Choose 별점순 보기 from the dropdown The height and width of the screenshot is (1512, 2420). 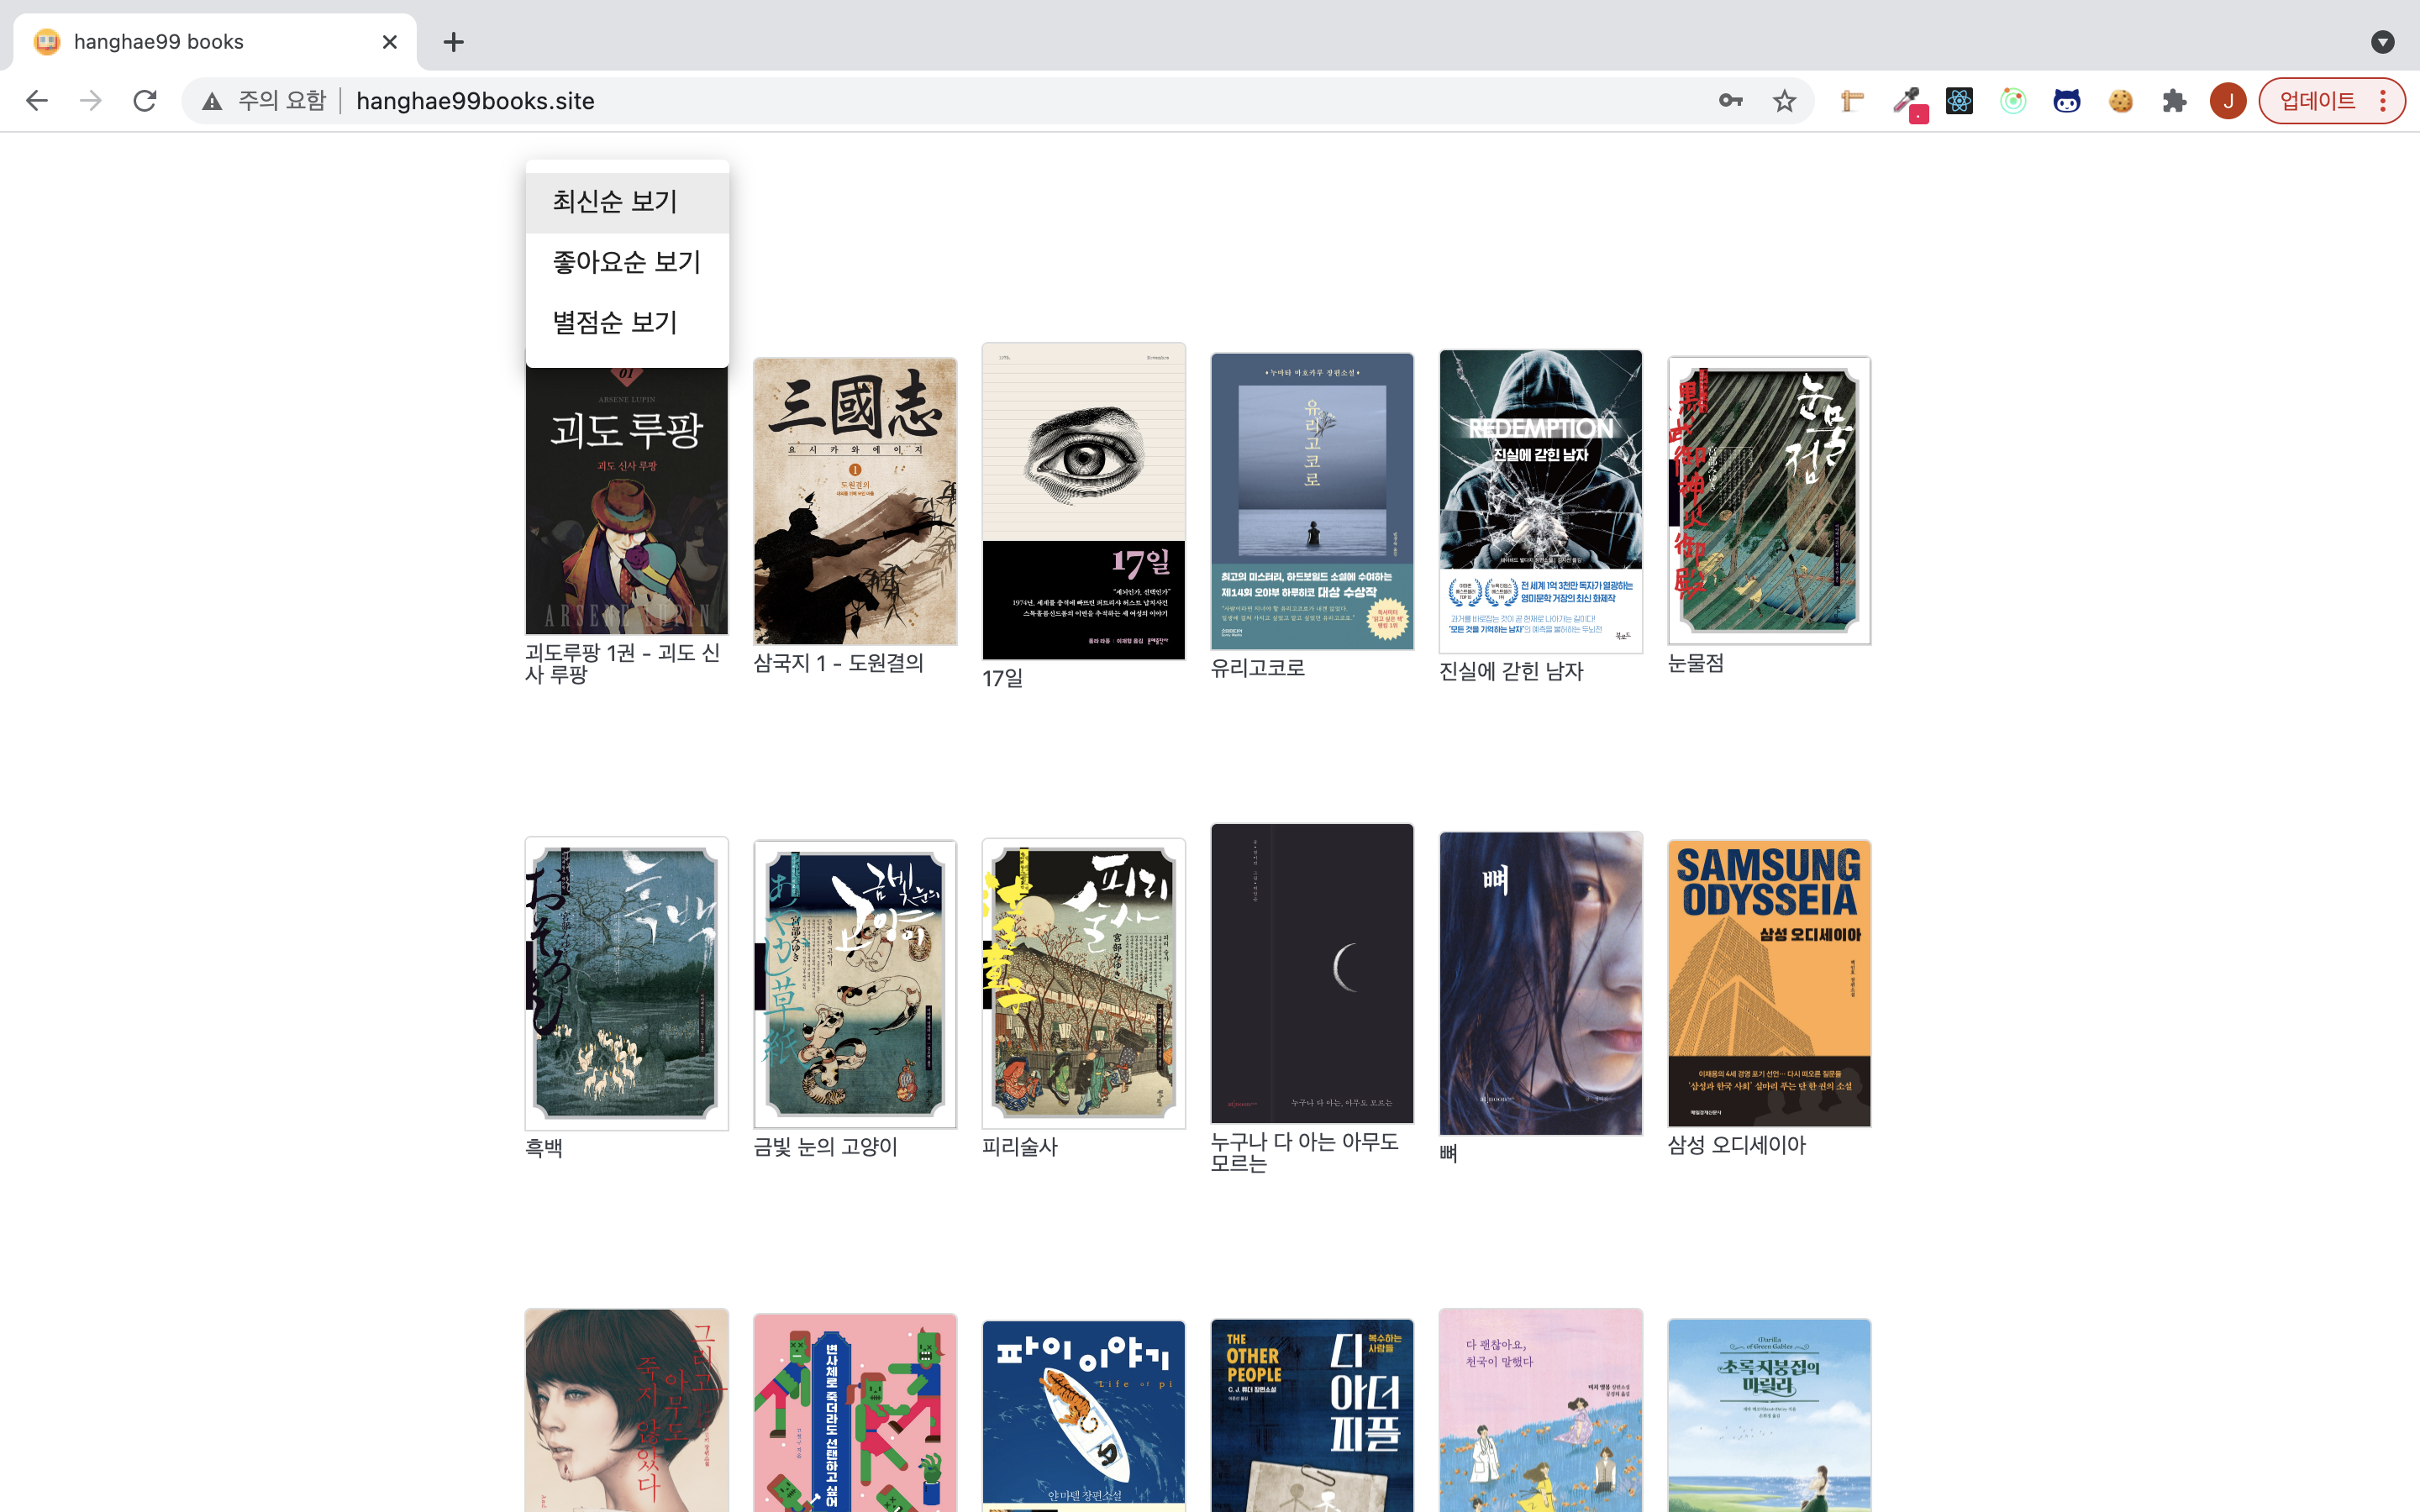tap(616, 322)
